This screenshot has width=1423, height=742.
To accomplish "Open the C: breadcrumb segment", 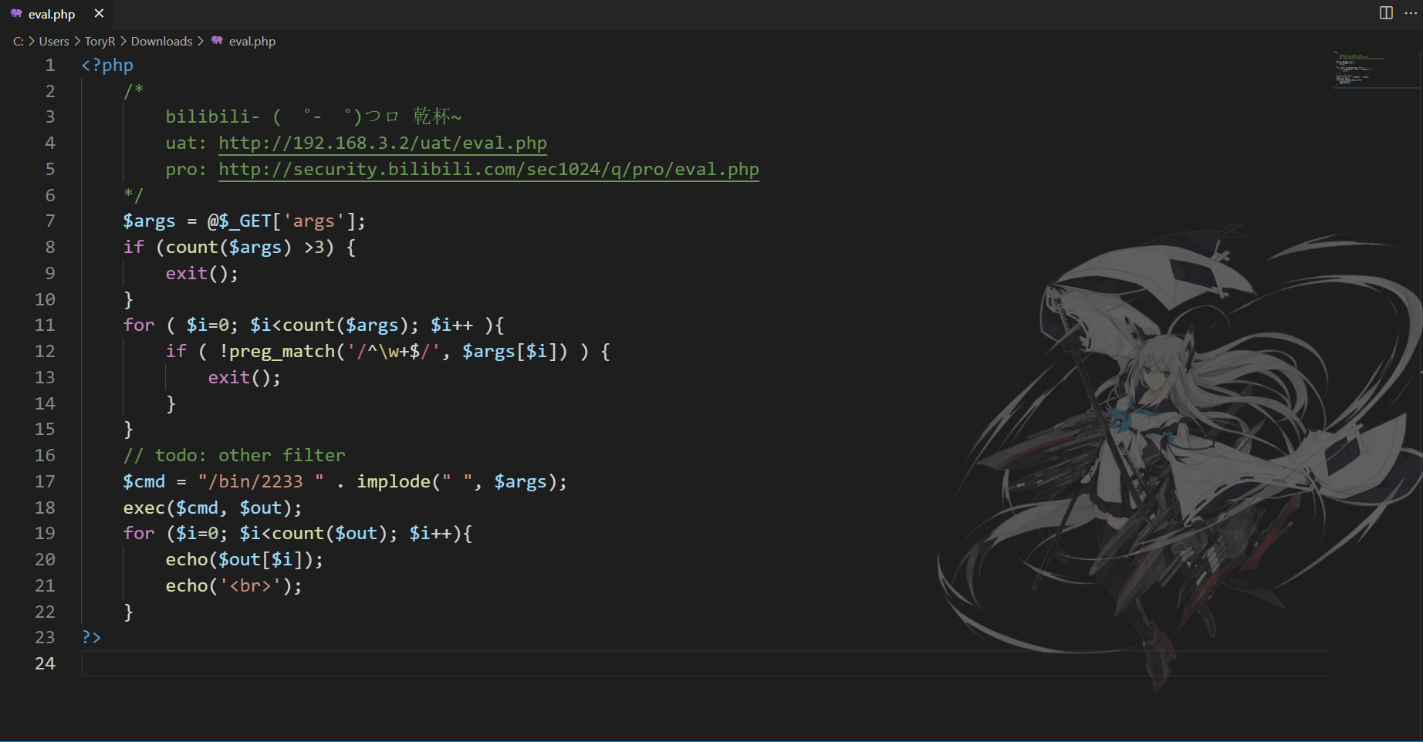I will pyautogui.click(x=19, y=42).
